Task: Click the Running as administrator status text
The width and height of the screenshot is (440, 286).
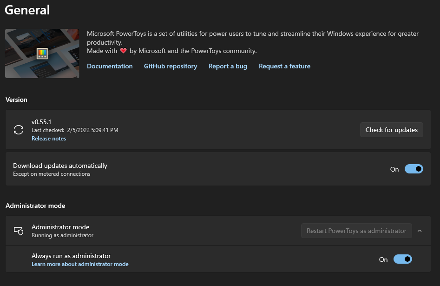Action: tap(62, 235)
